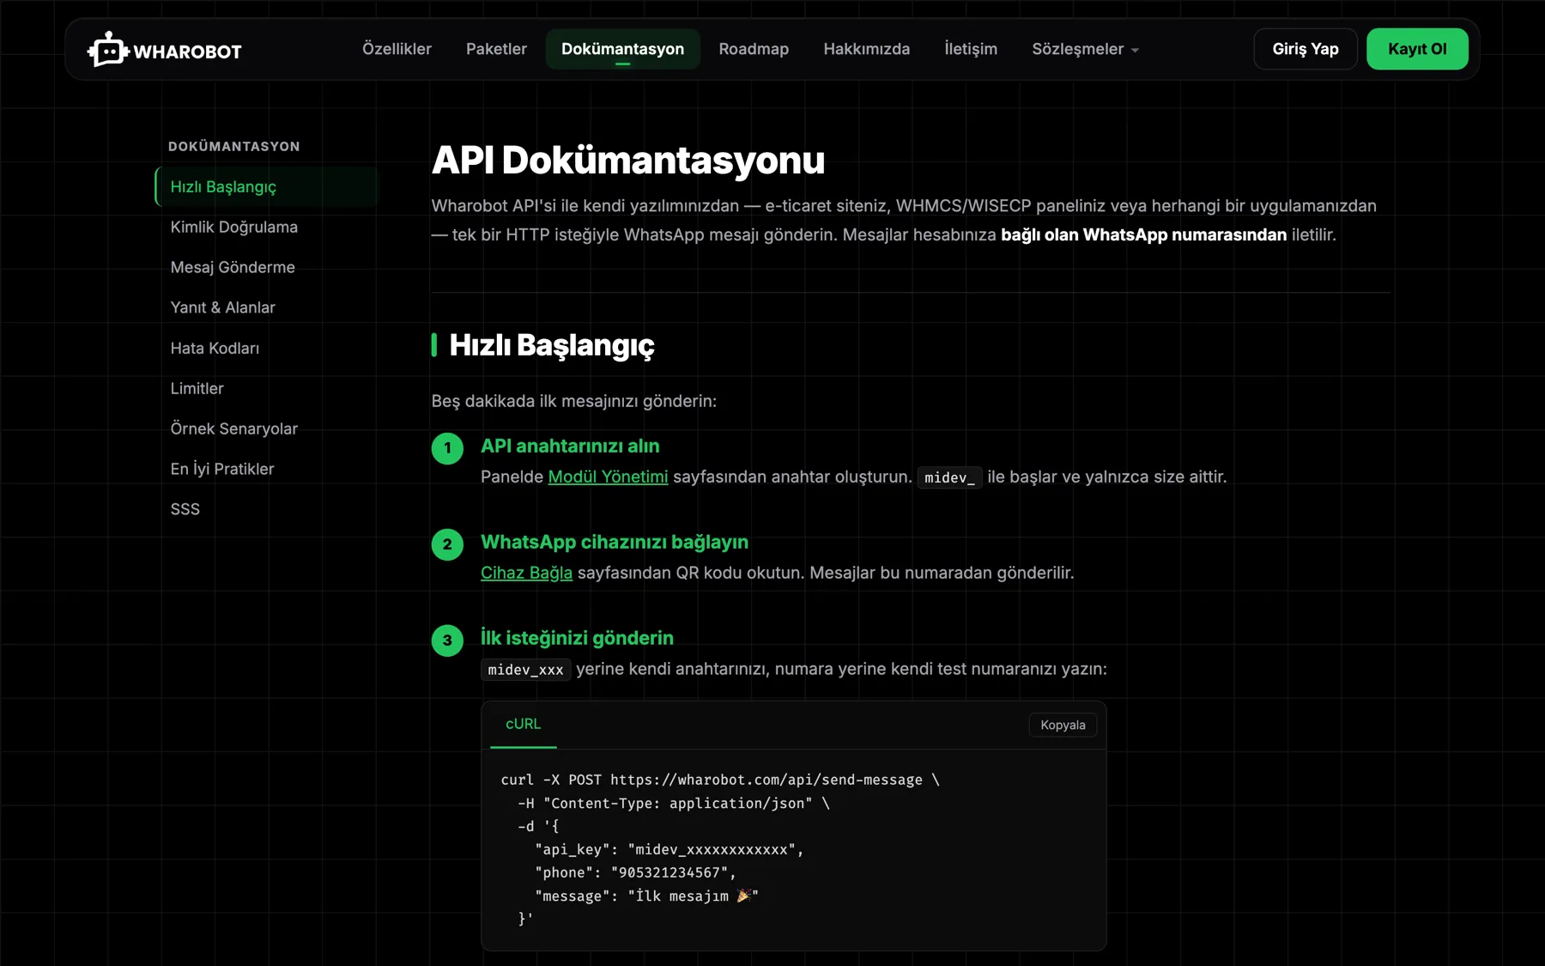The height and width of the screenshot is (966, 1545).
Task: Open the Roadmap page
Action: point(754,49)
